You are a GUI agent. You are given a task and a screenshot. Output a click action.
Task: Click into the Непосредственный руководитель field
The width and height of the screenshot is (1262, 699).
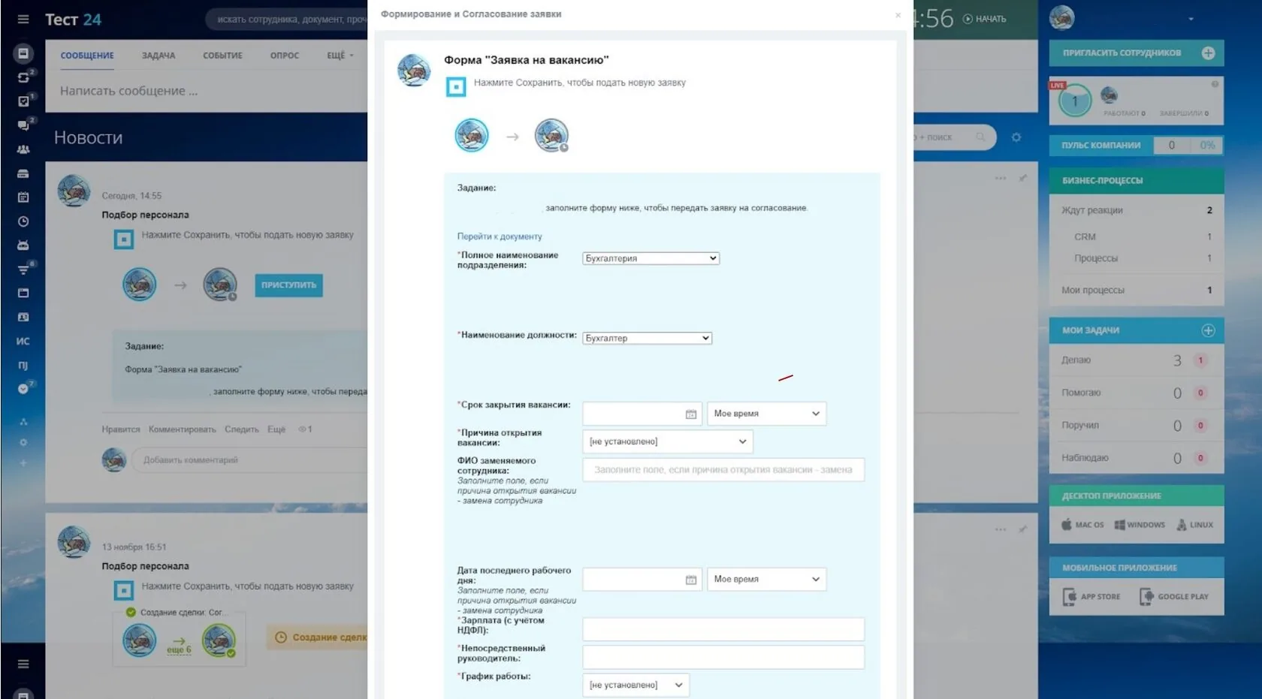723,657
